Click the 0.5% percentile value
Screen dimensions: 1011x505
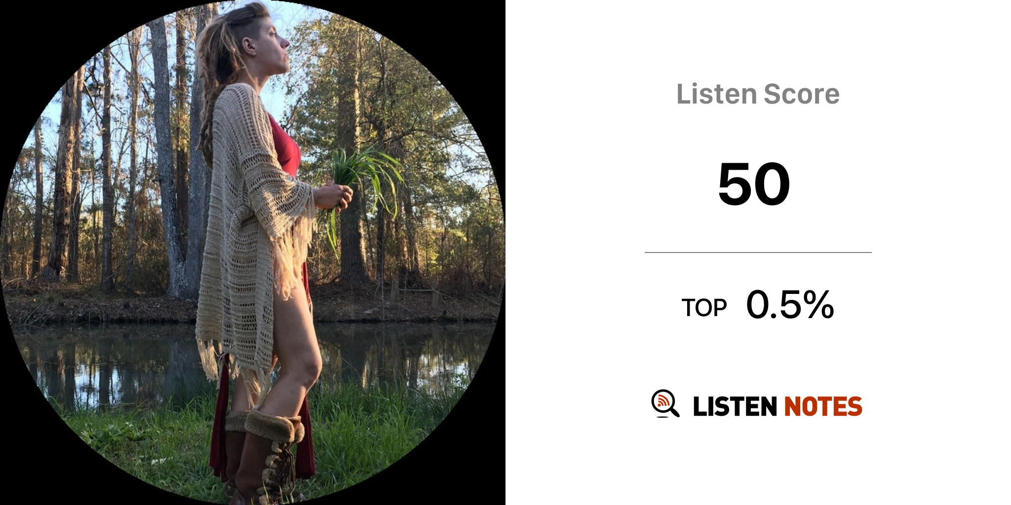tap(790, 305)
